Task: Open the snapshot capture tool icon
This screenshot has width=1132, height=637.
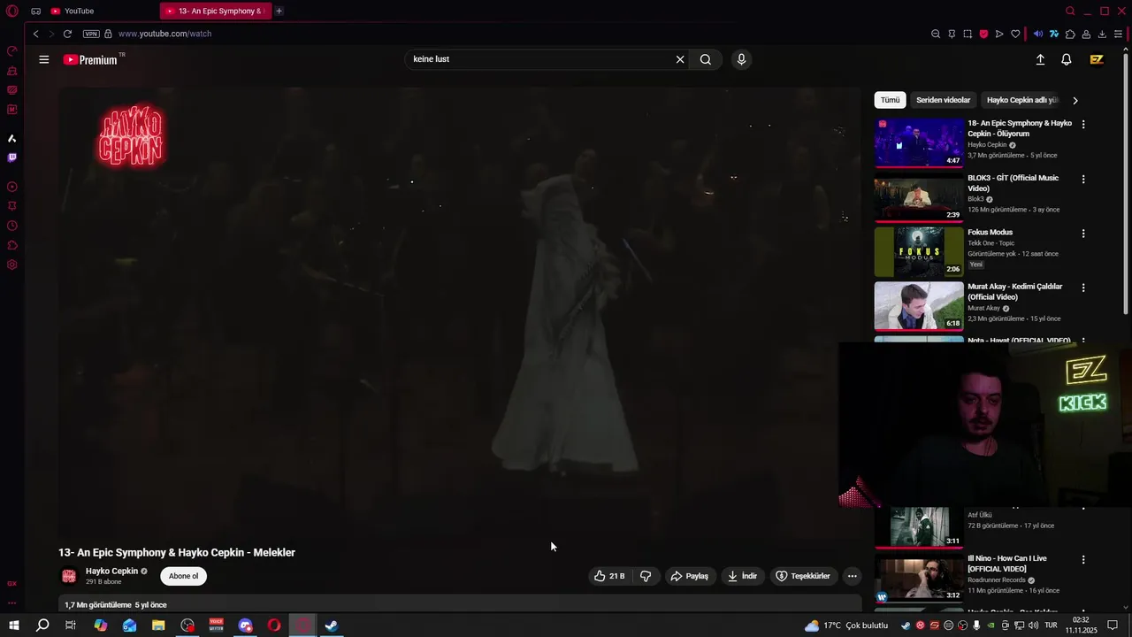Action: [968, 34]
